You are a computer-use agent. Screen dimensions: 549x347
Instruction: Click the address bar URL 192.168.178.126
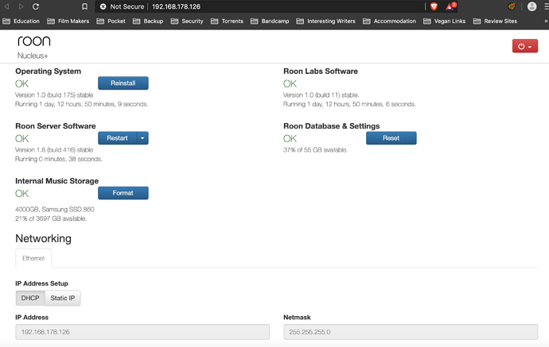click(176, 6)
